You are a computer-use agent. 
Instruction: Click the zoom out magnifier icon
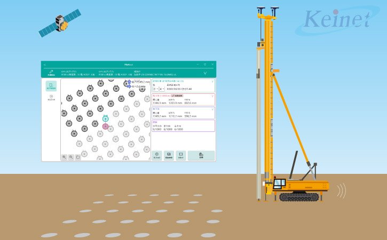pos(71,157)
